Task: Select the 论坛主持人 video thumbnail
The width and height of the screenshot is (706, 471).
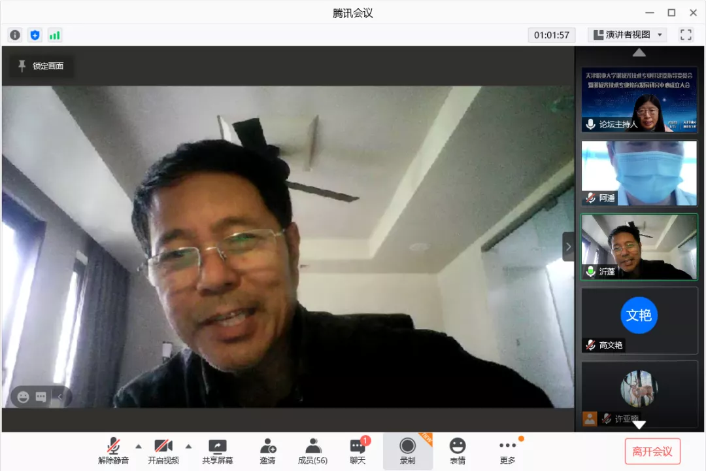Action: click(639, 100)
